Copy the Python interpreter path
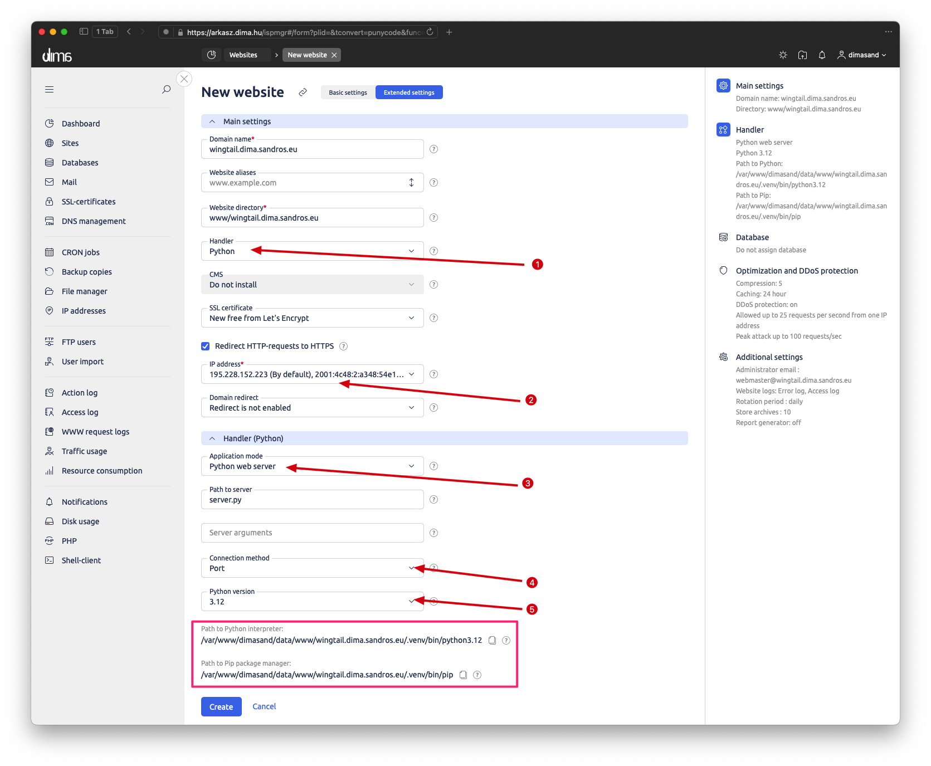 click(x=492, y=641)
